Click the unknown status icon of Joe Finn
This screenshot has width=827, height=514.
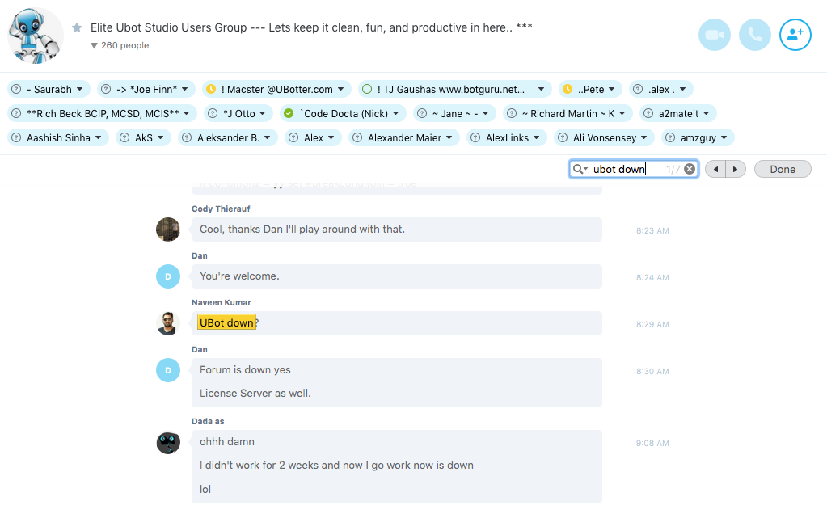[x=106, y=89]
